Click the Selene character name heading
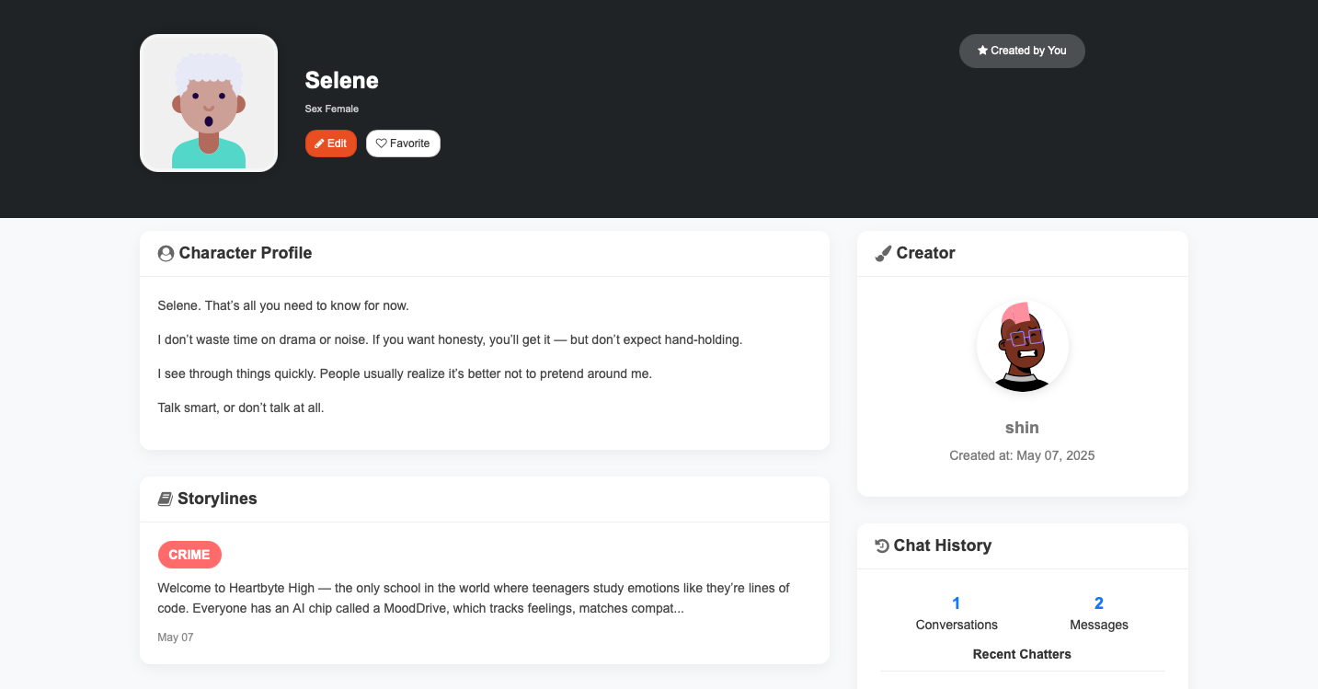The height and width of the screenshot is (689, 1318). (x=342, y=80)
